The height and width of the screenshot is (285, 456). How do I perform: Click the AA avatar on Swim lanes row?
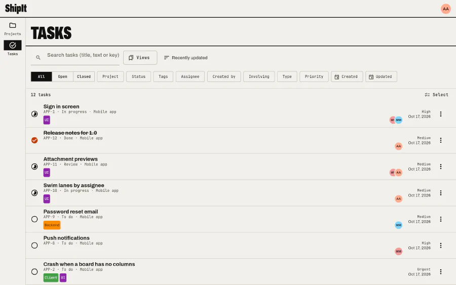click(x=398, y=199)
